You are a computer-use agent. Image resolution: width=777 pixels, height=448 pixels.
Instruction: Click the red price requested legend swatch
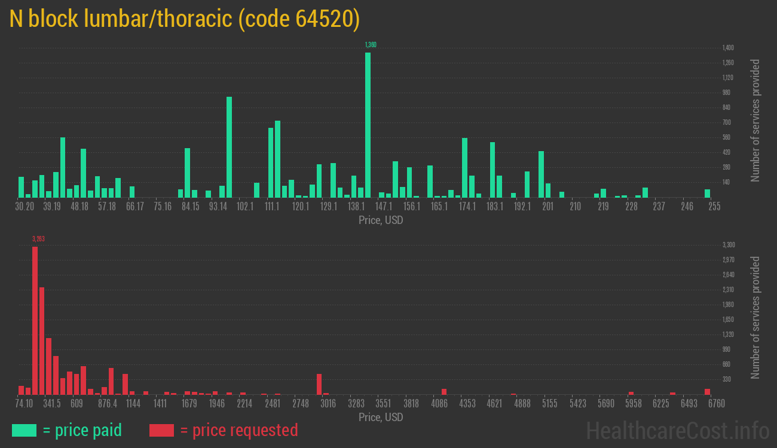[161, 430]
